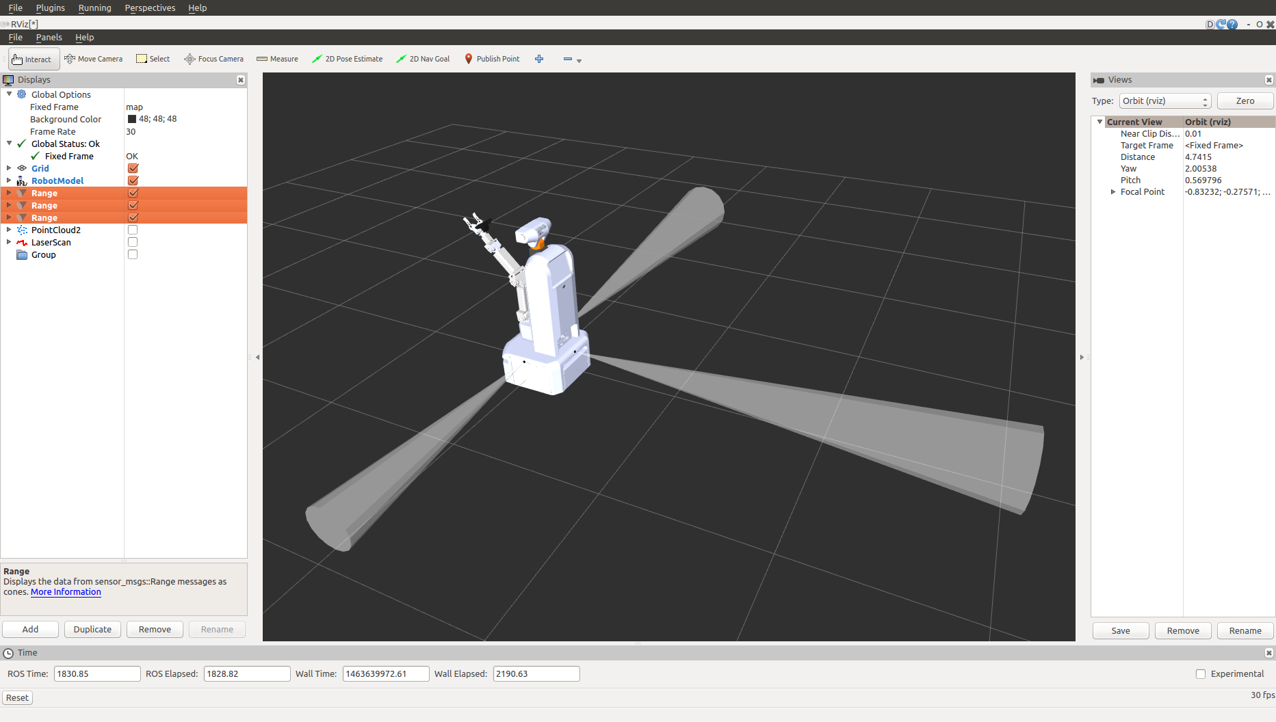
Task: Enable the PointCloud2 display checkbox
Action: (133, 230)
